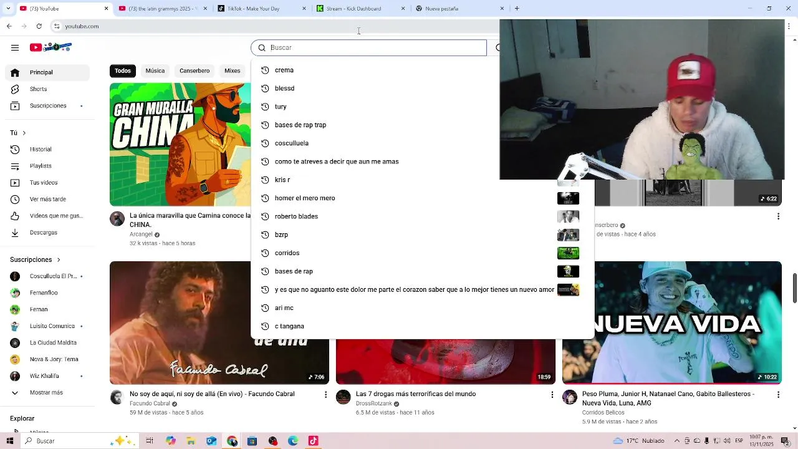Open Microsoft Edge from taskbar
The image size is (798, 449).
(x=293, y=441)
